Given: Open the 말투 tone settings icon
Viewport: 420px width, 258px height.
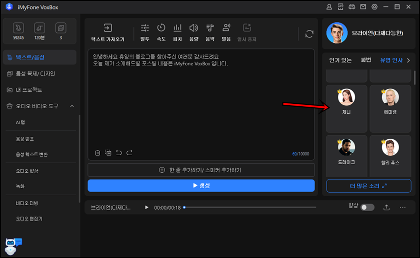Looking at the screenshot, I should [x=144, y=28].
